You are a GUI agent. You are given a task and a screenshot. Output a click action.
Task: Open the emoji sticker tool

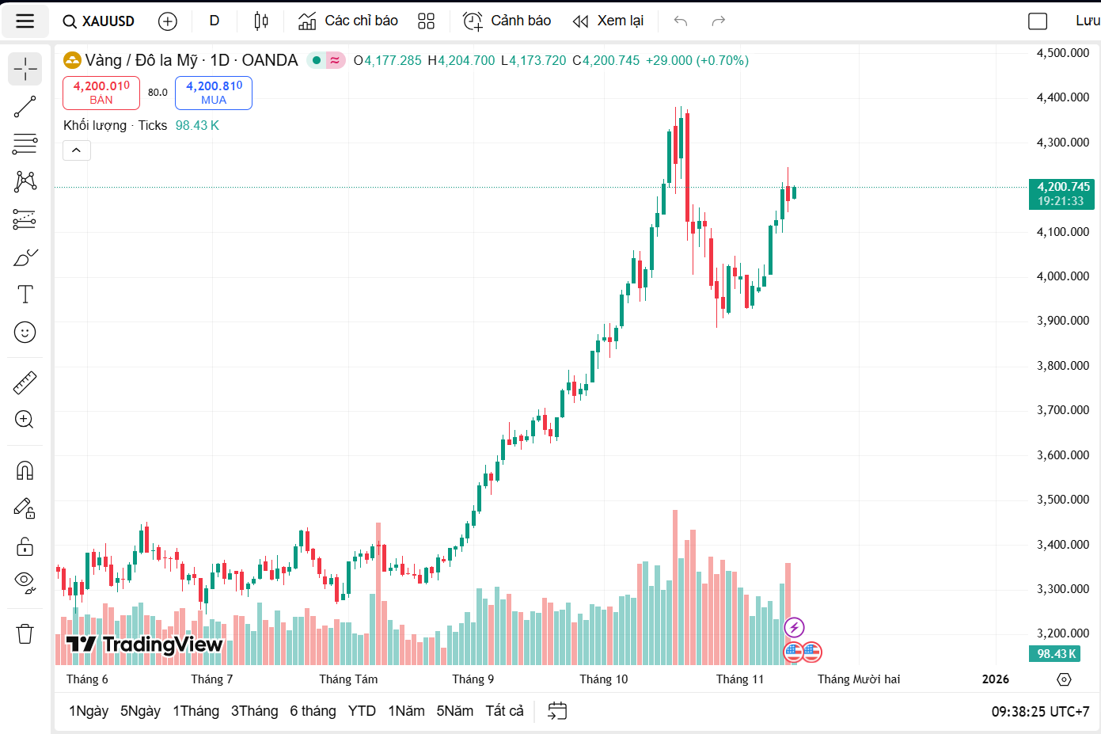coord(25,332)
